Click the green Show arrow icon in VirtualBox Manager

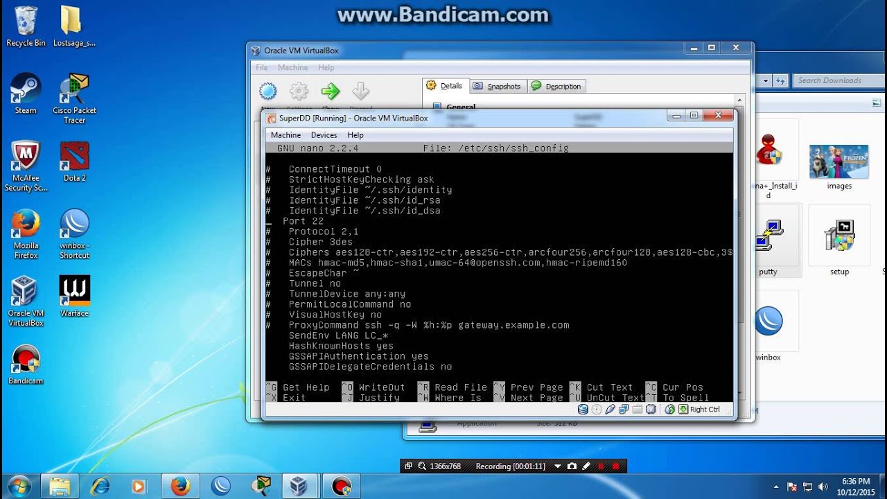point(331,91)
